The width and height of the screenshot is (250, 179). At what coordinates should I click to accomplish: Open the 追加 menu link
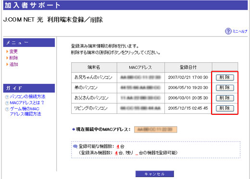click(x=14, y=65)
